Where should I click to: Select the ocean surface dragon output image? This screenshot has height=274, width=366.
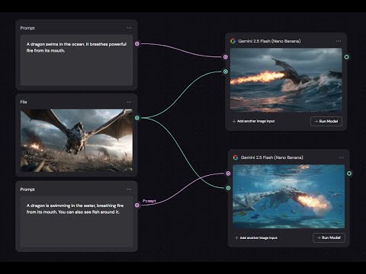286,80
